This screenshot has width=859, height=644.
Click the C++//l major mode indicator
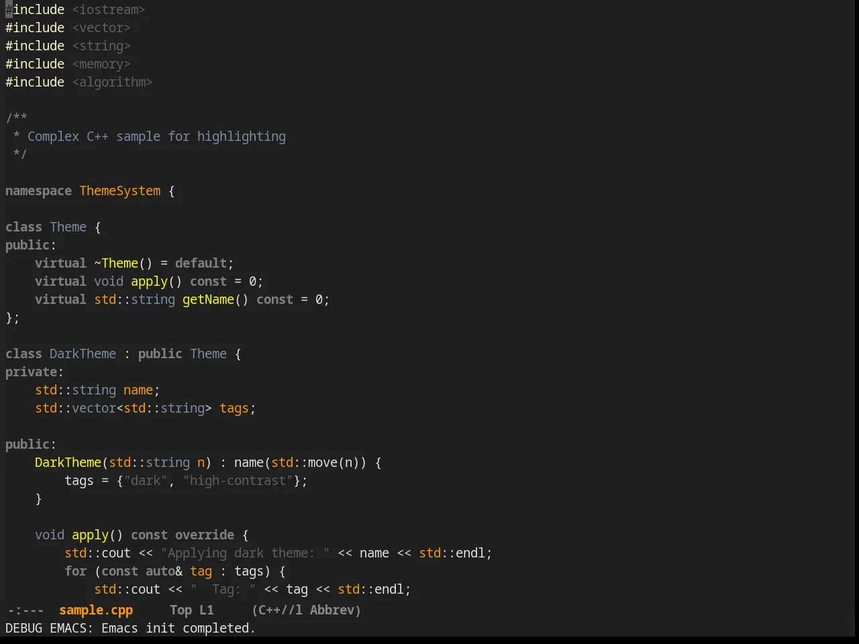[x=281, y=610]
